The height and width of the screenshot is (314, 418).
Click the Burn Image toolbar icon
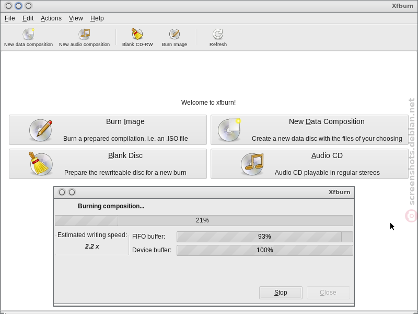(x=175, y=34)
